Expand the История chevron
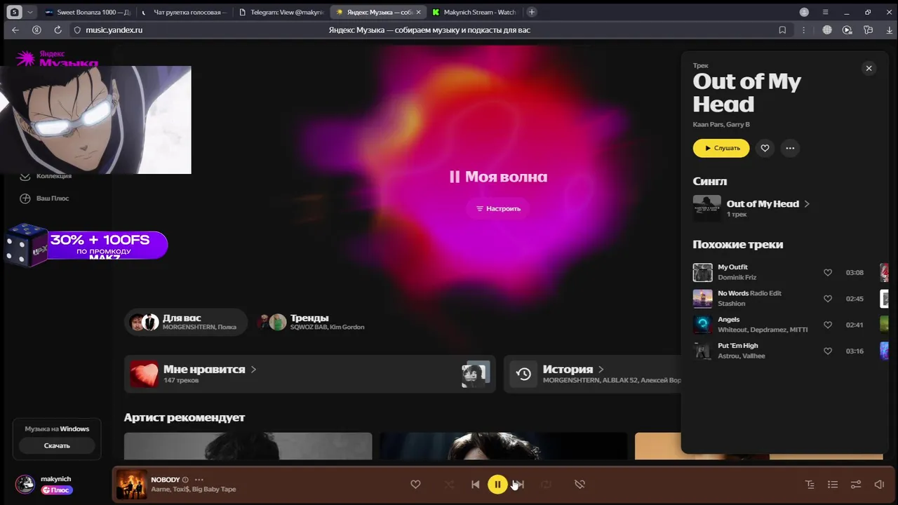 tap(601, 369)
